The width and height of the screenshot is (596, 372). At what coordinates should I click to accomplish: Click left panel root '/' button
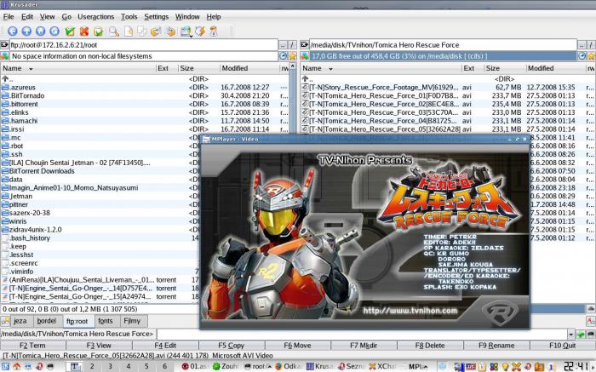pyautogui.click(x=292, y=45)
